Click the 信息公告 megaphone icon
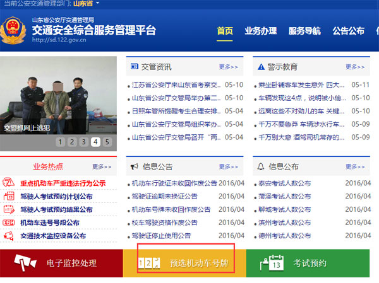The height and width of the screenshot is (283, 379). 135,166
